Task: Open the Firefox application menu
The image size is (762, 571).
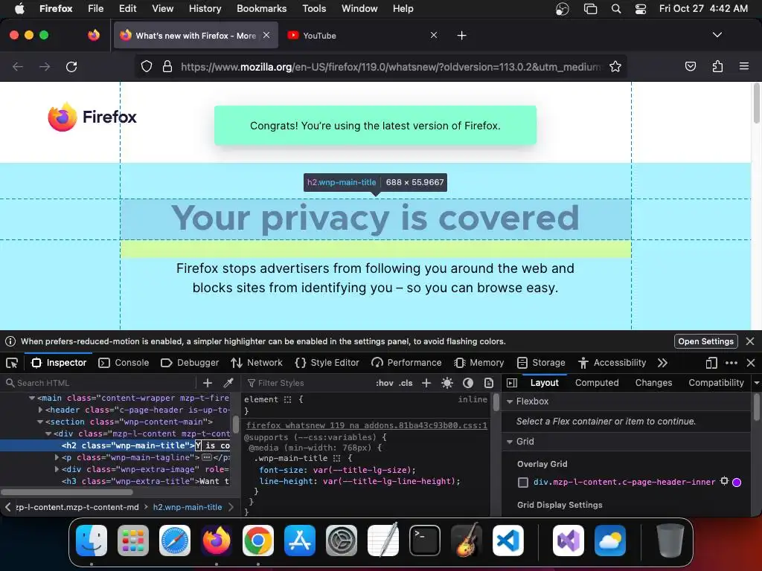Action: pyautogui.click(x=743, y=66)
